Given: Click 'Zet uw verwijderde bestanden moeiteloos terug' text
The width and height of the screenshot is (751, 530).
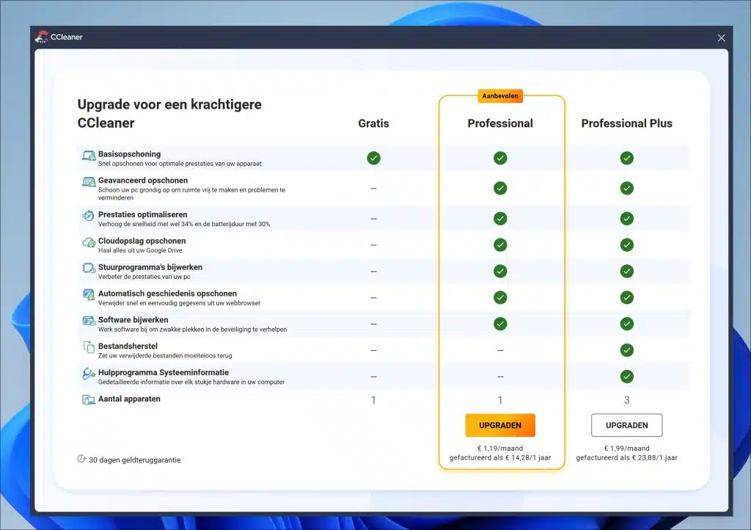Looking at the screenshot, I should pos(165,355).
